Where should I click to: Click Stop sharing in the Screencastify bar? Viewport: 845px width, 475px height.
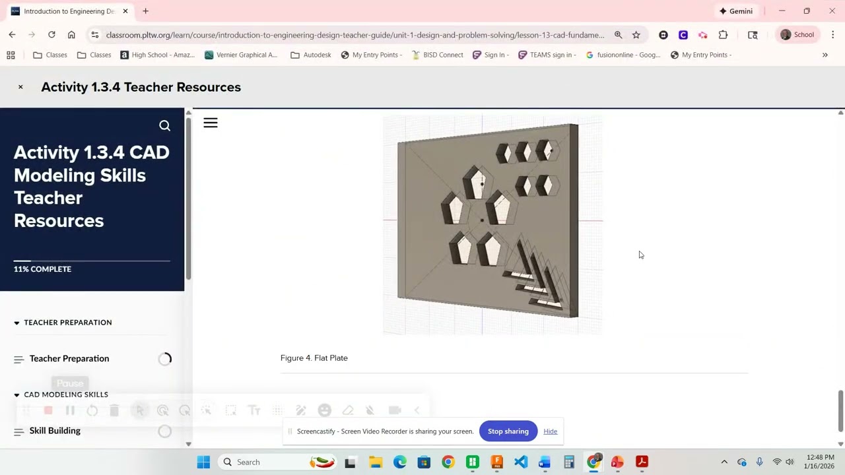508,431
